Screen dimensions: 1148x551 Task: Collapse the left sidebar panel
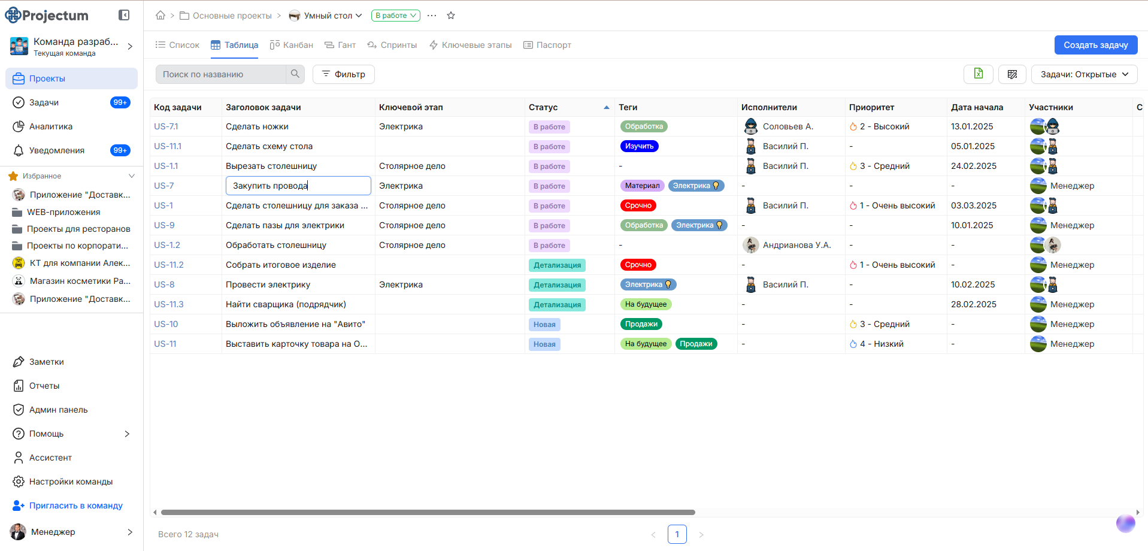click(124, 14)
